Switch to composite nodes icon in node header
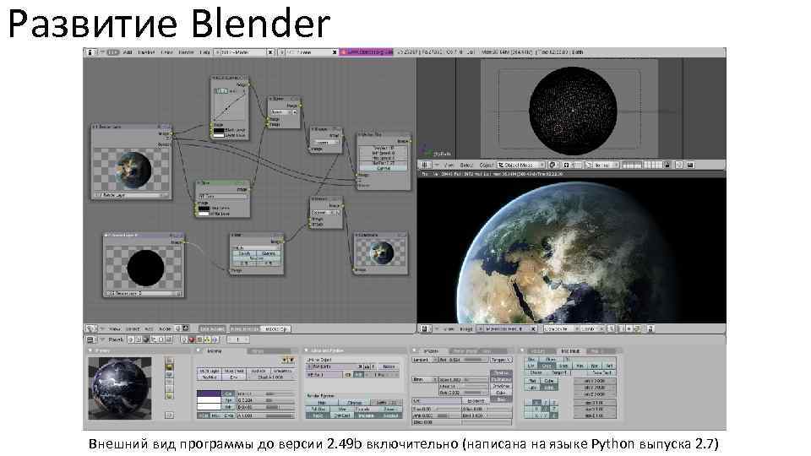Image resolution: width=811 pixels, height=456 pixels. pyautogui.click(x=186, y=328)
